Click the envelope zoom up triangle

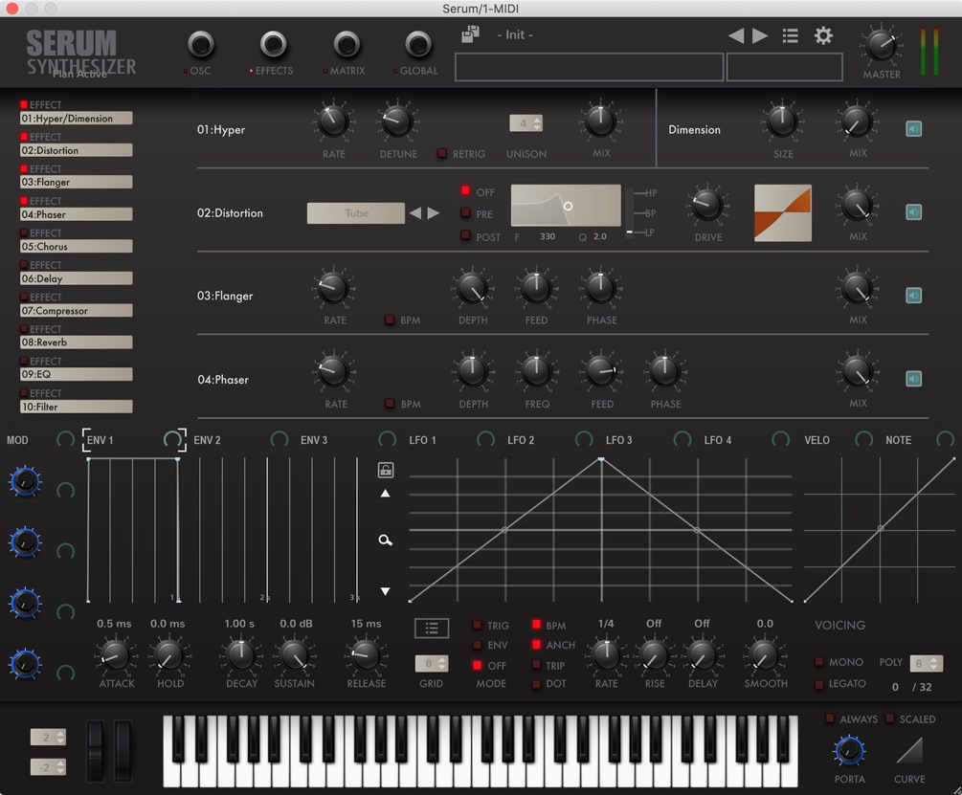point(386,494)
